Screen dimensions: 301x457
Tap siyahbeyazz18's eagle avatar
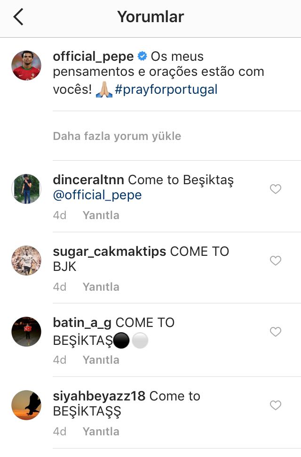coord(26,405)
